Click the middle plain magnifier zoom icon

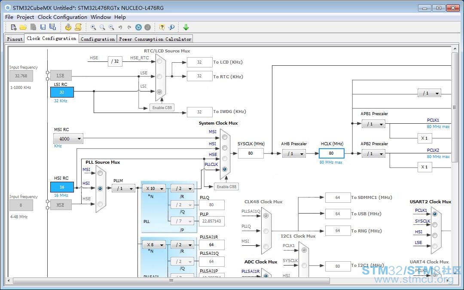pos(102,27)
